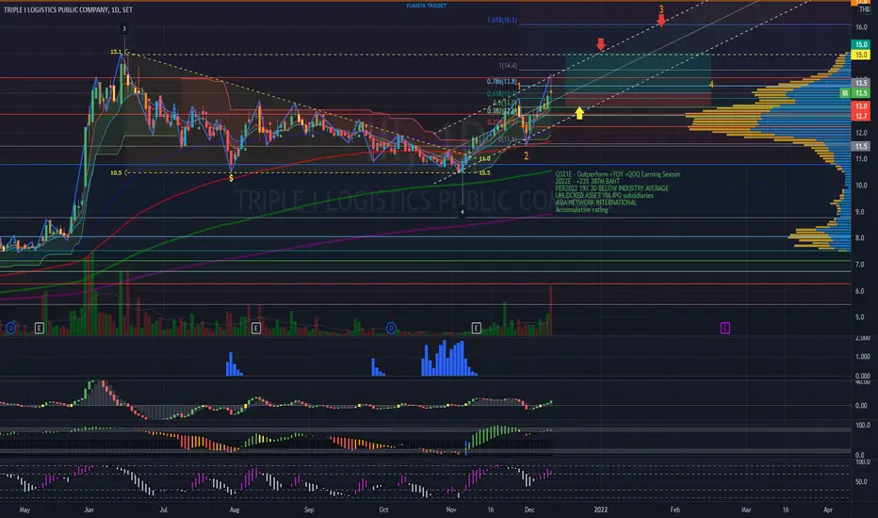Click the teal 15.0 price label
This screenshot has height=518, width=878.
coord(861,45)
